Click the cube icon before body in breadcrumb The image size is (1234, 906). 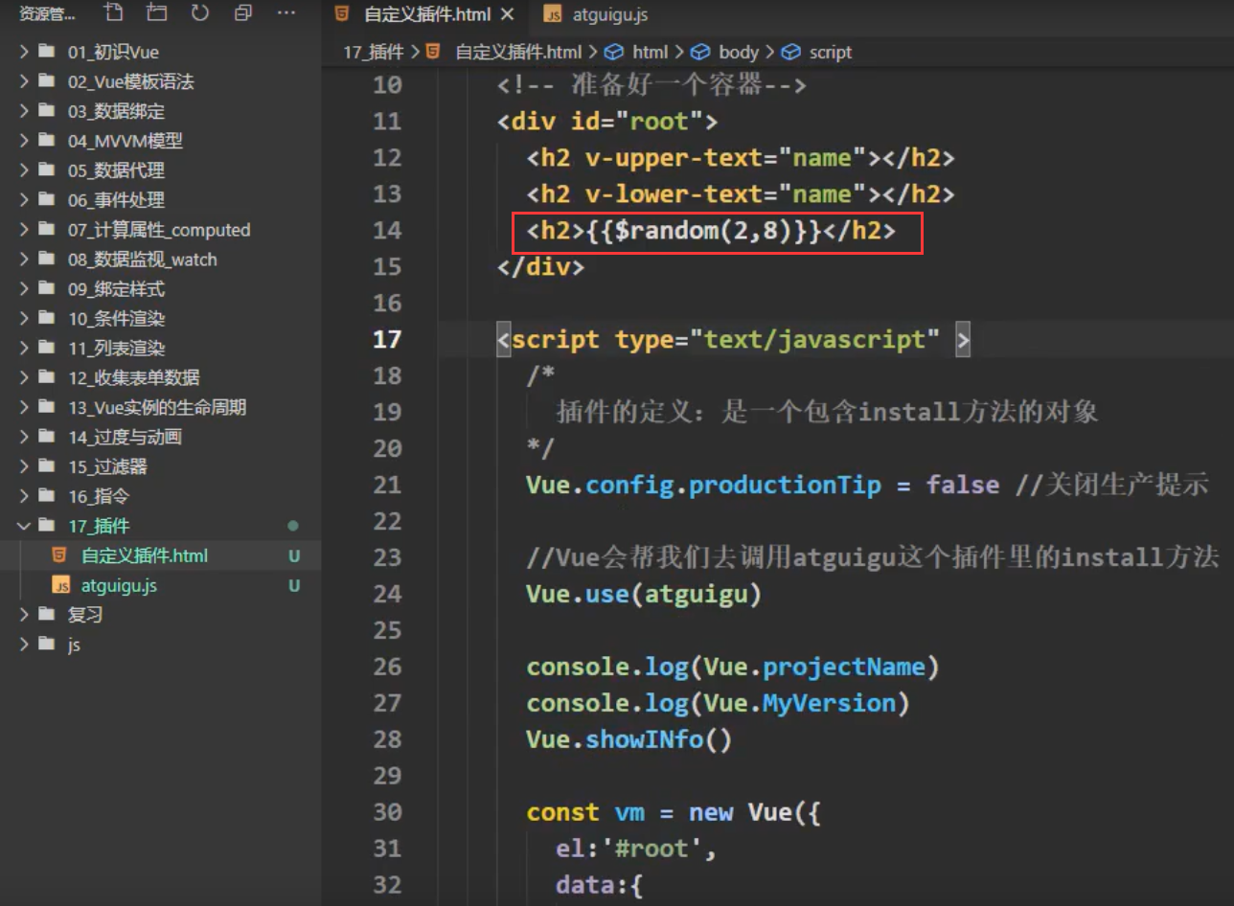pos(700,52)
